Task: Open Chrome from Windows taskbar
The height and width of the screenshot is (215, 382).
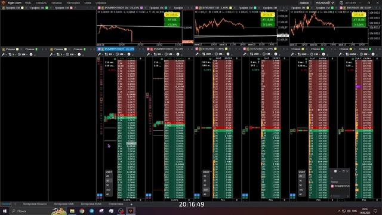Action: click(x=82, y=211)
